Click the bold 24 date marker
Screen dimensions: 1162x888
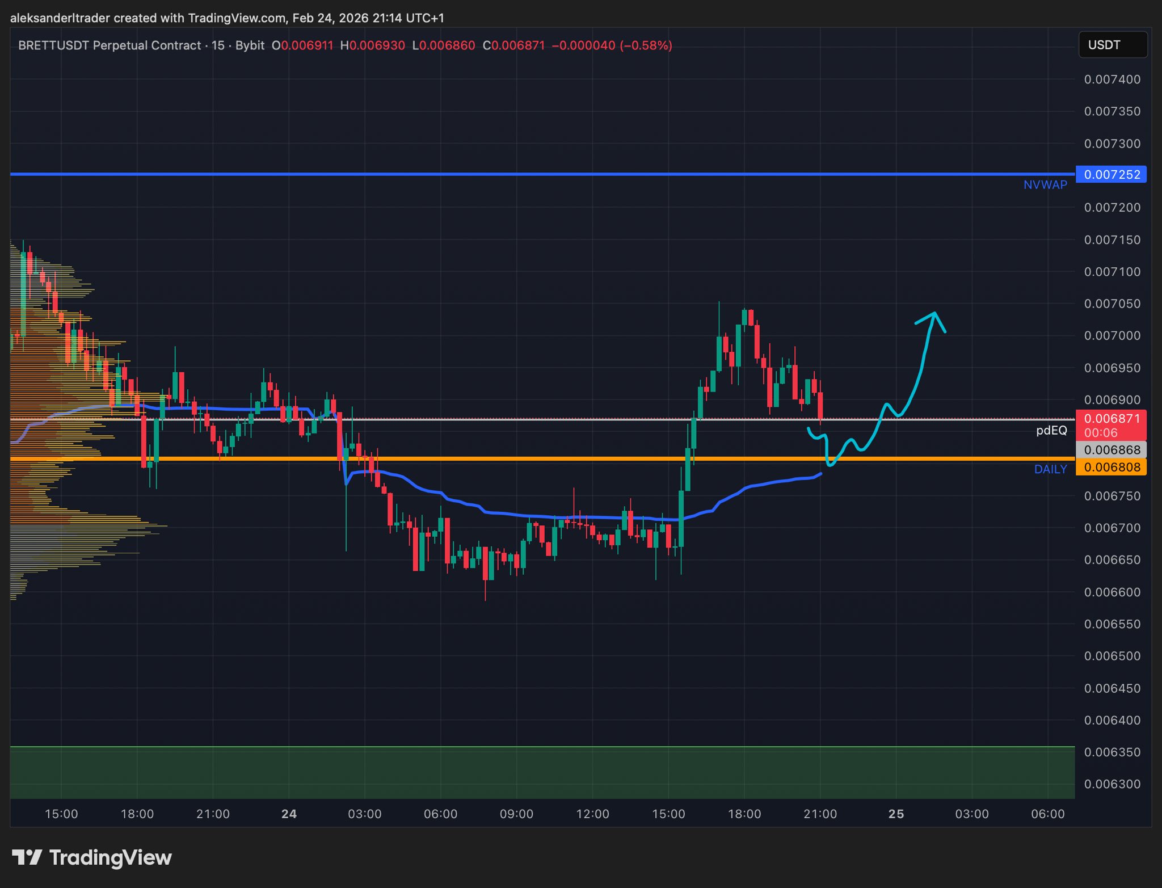pos(289,814)
